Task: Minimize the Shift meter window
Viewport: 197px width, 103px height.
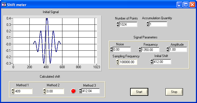Action: click(x=179, y=5)
